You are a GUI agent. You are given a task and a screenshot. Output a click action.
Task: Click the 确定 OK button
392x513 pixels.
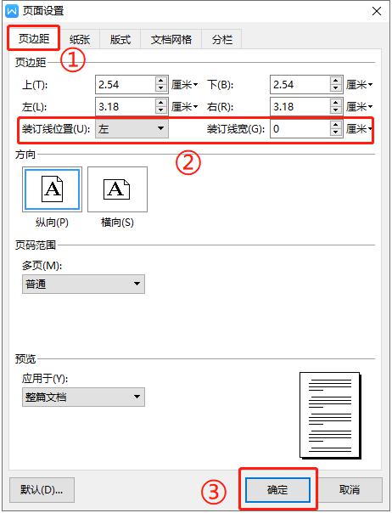(x=277, y=490)
